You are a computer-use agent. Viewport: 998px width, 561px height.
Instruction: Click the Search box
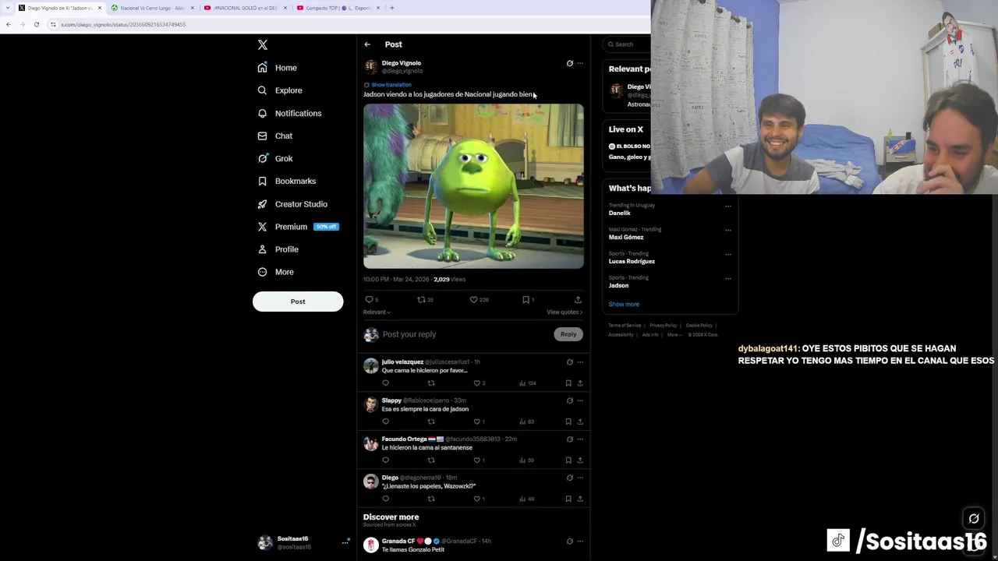coord(628,44)
